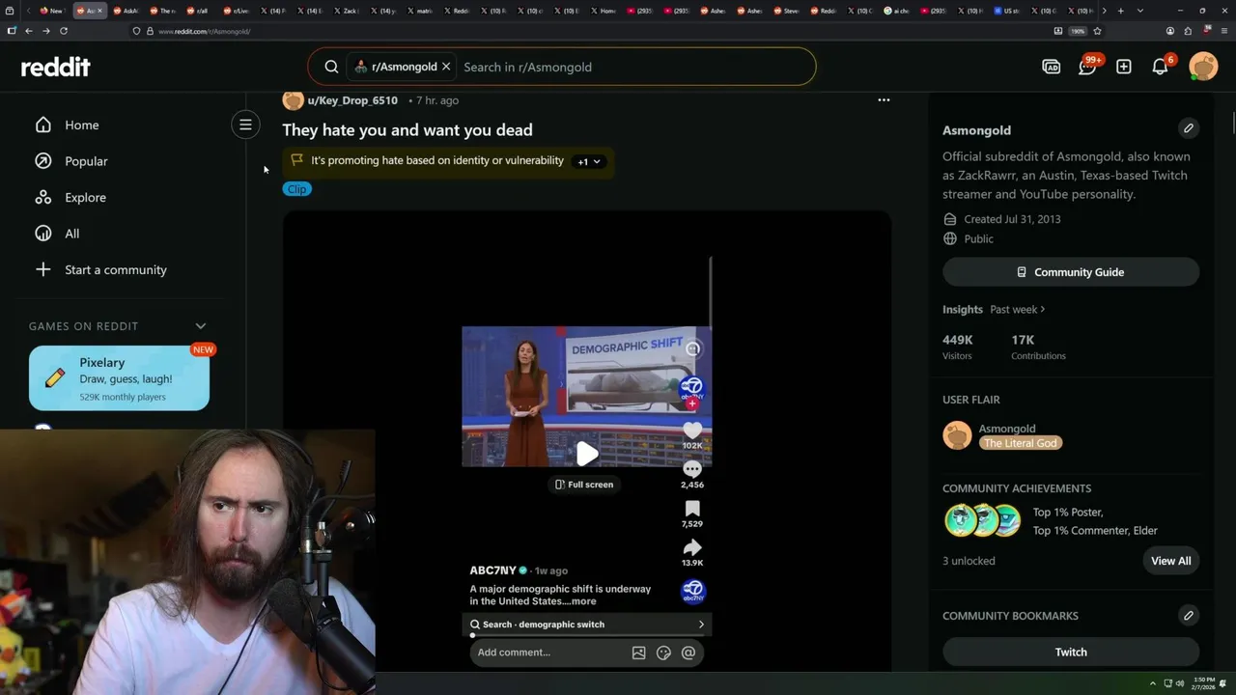Open the Reddit advertise icon
Image resolution: width=1236 pixels, height=695 pixels.
[1051, 67]
